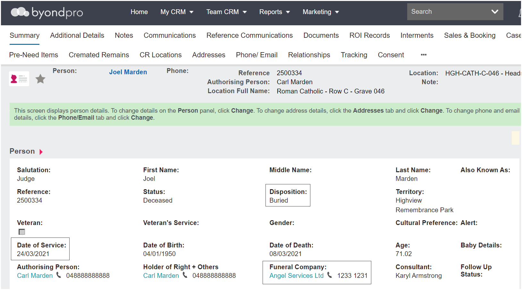Click the pink arrow next to Person
Viewport: 522px width, 290px height.
coord(41,152)
